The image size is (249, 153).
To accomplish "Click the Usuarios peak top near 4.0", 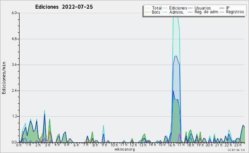I will pyautogui.click(x=176, y=56).
